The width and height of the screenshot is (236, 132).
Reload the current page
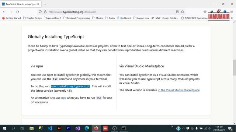click(18, 12)
